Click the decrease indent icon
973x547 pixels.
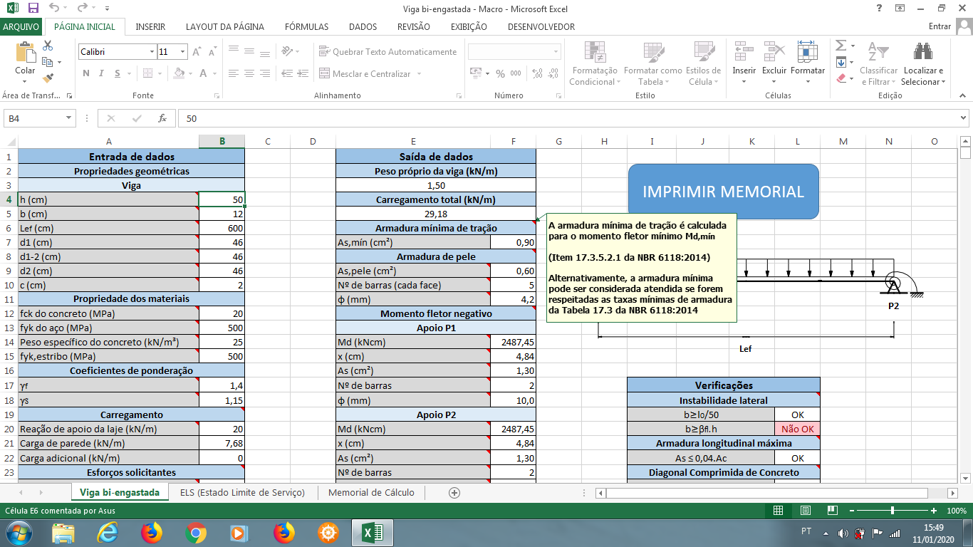pyautogui.click(x=287, y=73)
